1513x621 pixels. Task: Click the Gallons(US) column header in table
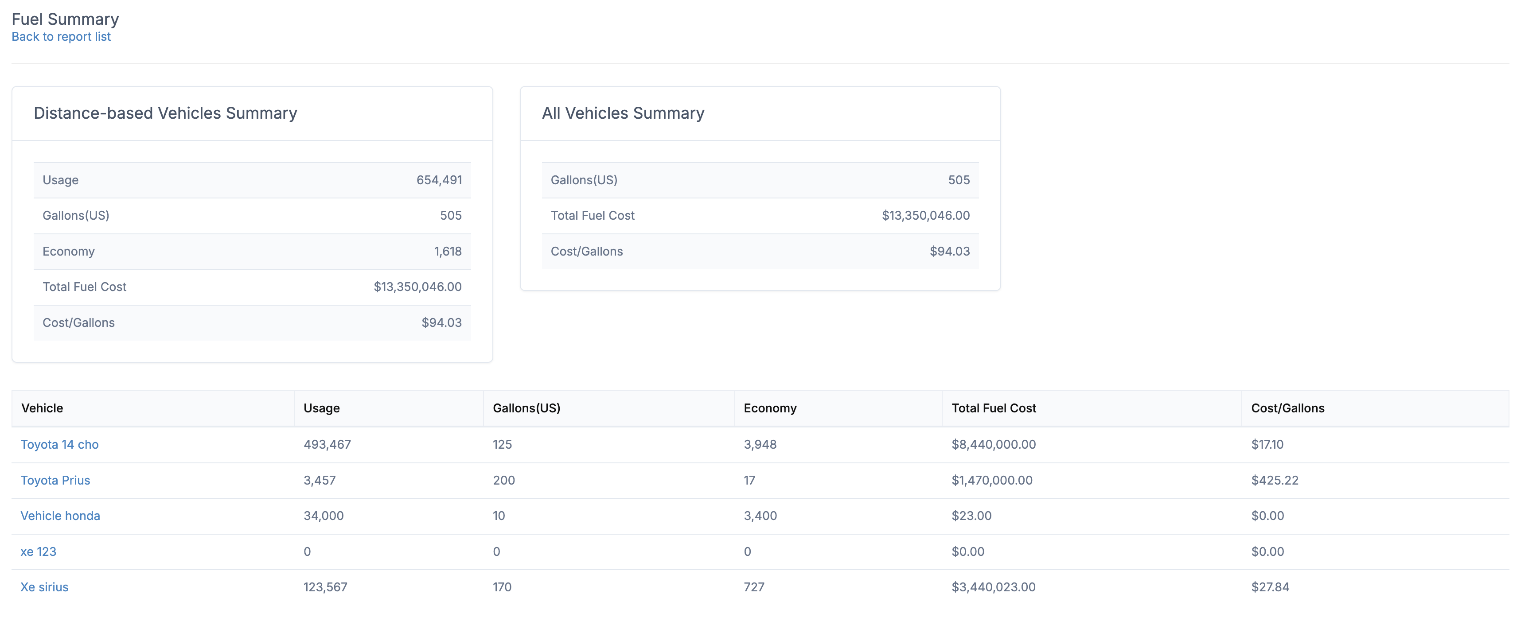pyautogui.click(x=526, y=408)
